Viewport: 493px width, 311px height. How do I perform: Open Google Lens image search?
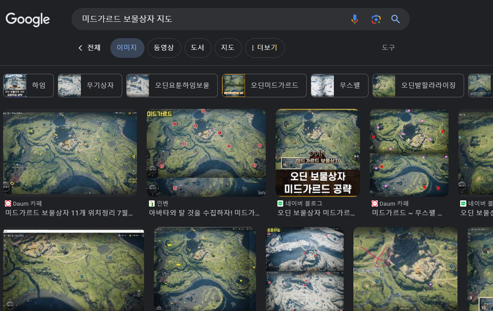pos(376,19)
